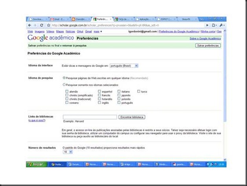Viewport: 247px width, 186px height.
Task: Click the scrollbar down arrow
Action: 225,160
